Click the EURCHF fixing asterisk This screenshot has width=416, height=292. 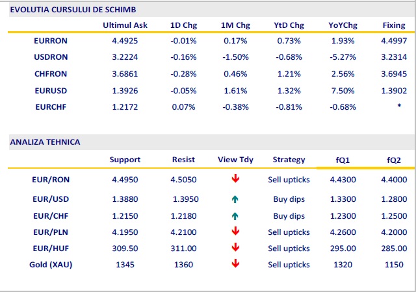[x=398, y=105]
